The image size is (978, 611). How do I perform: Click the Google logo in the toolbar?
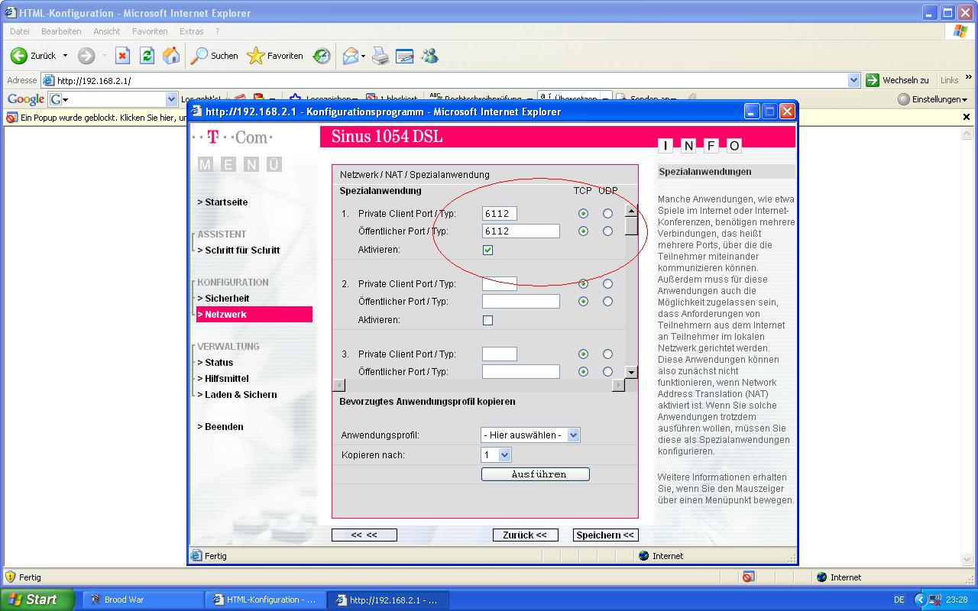26,99
